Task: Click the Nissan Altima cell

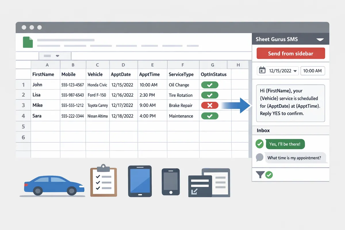Action: pos(98,116)
